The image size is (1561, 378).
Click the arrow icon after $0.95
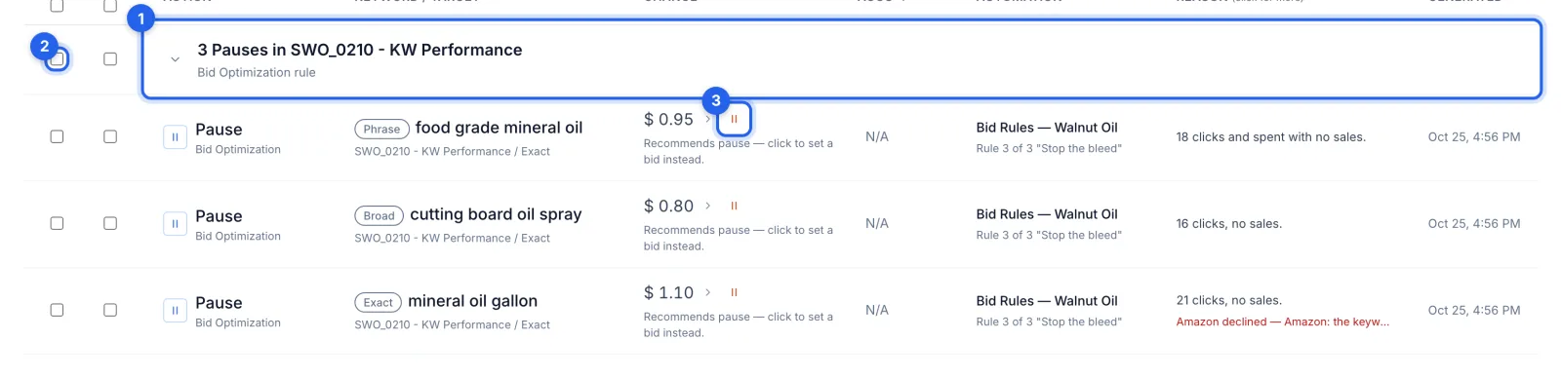707,120
